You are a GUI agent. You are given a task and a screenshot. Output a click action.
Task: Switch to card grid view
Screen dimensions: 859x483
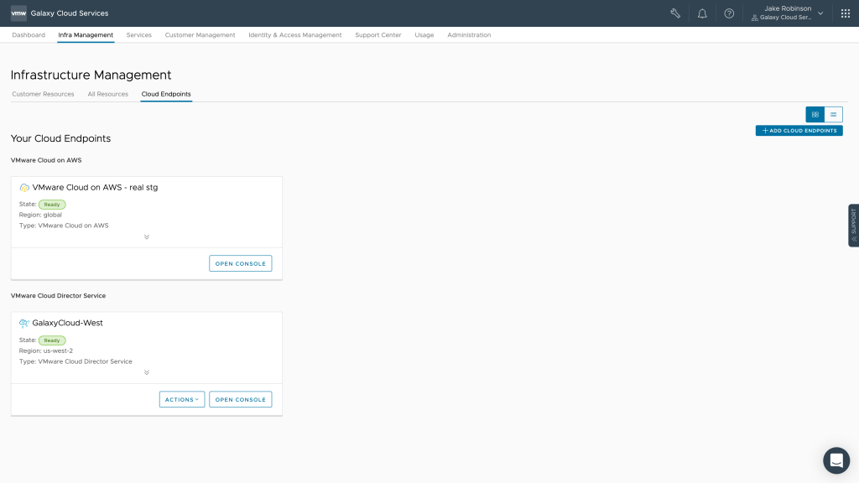815,114
